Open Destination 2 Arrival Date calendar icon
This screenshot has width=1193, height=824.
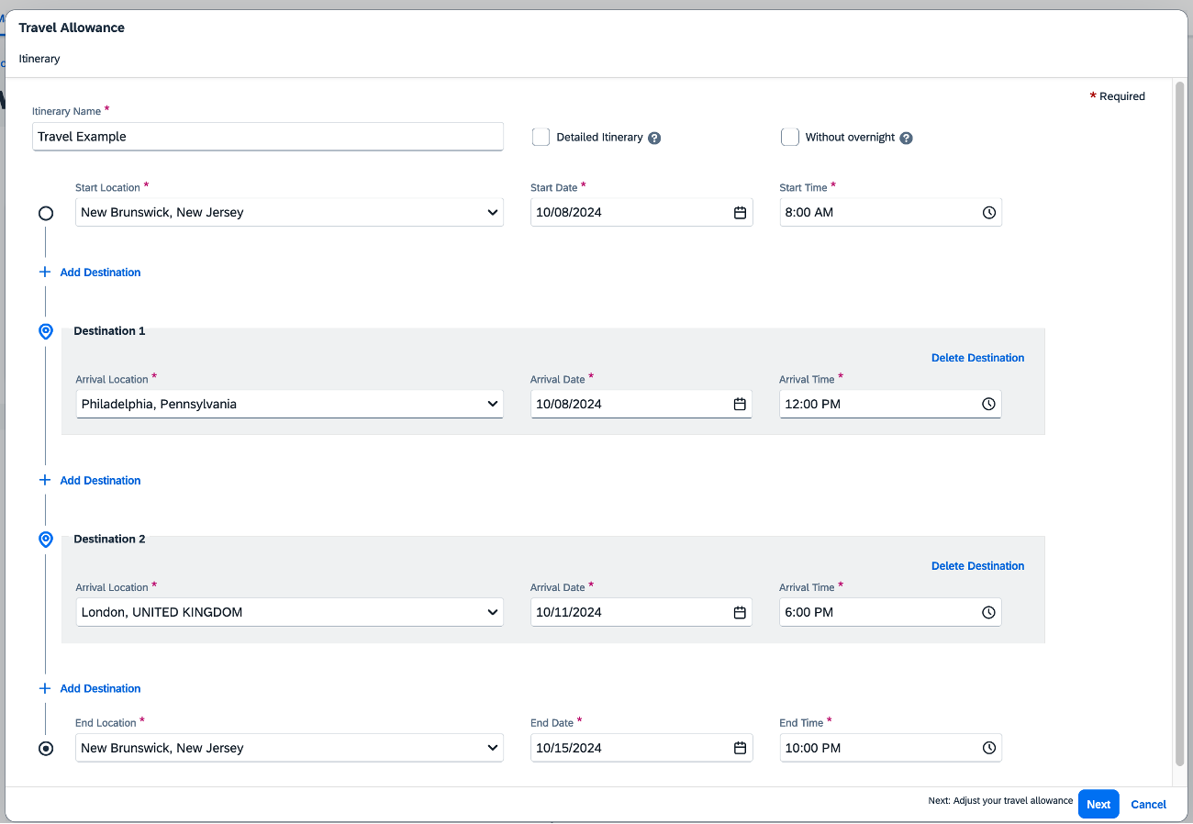pyautogui.click(x=740, y=612)
